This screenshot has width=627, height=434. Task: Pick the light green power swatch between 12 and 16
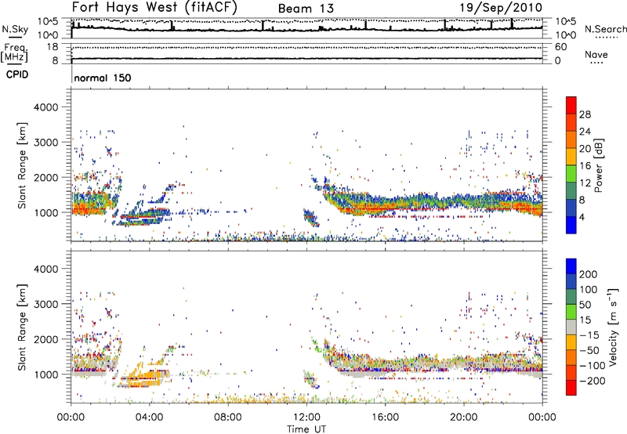point(571,174)
